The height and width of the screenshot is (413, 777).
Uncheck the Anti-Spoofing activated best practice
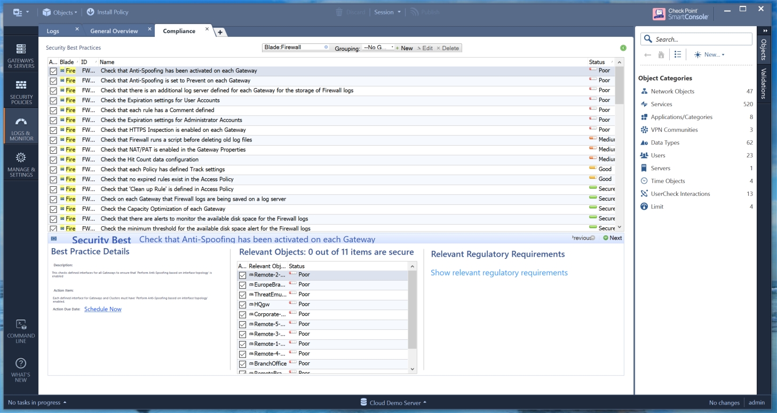pyautogui.click(x=53, y=71)
